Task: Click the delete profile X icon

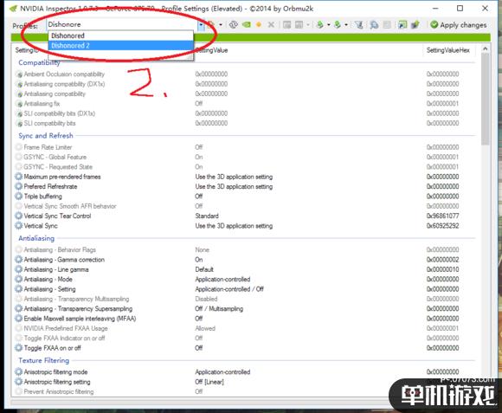Action: tap(271, 24)
